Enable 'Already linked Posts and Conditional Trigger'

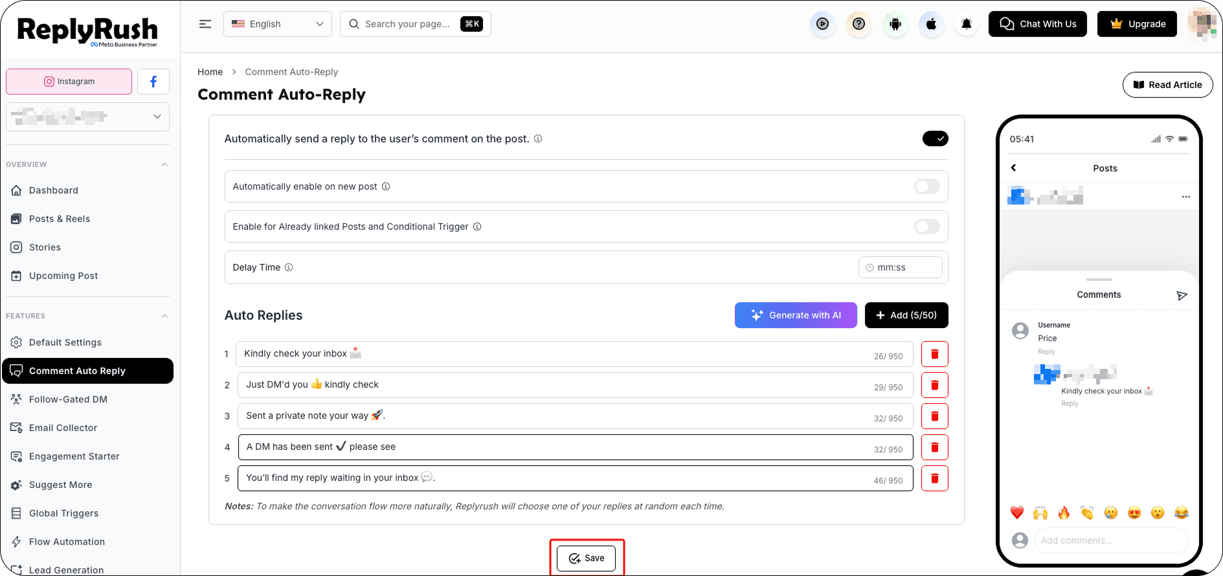927,227
